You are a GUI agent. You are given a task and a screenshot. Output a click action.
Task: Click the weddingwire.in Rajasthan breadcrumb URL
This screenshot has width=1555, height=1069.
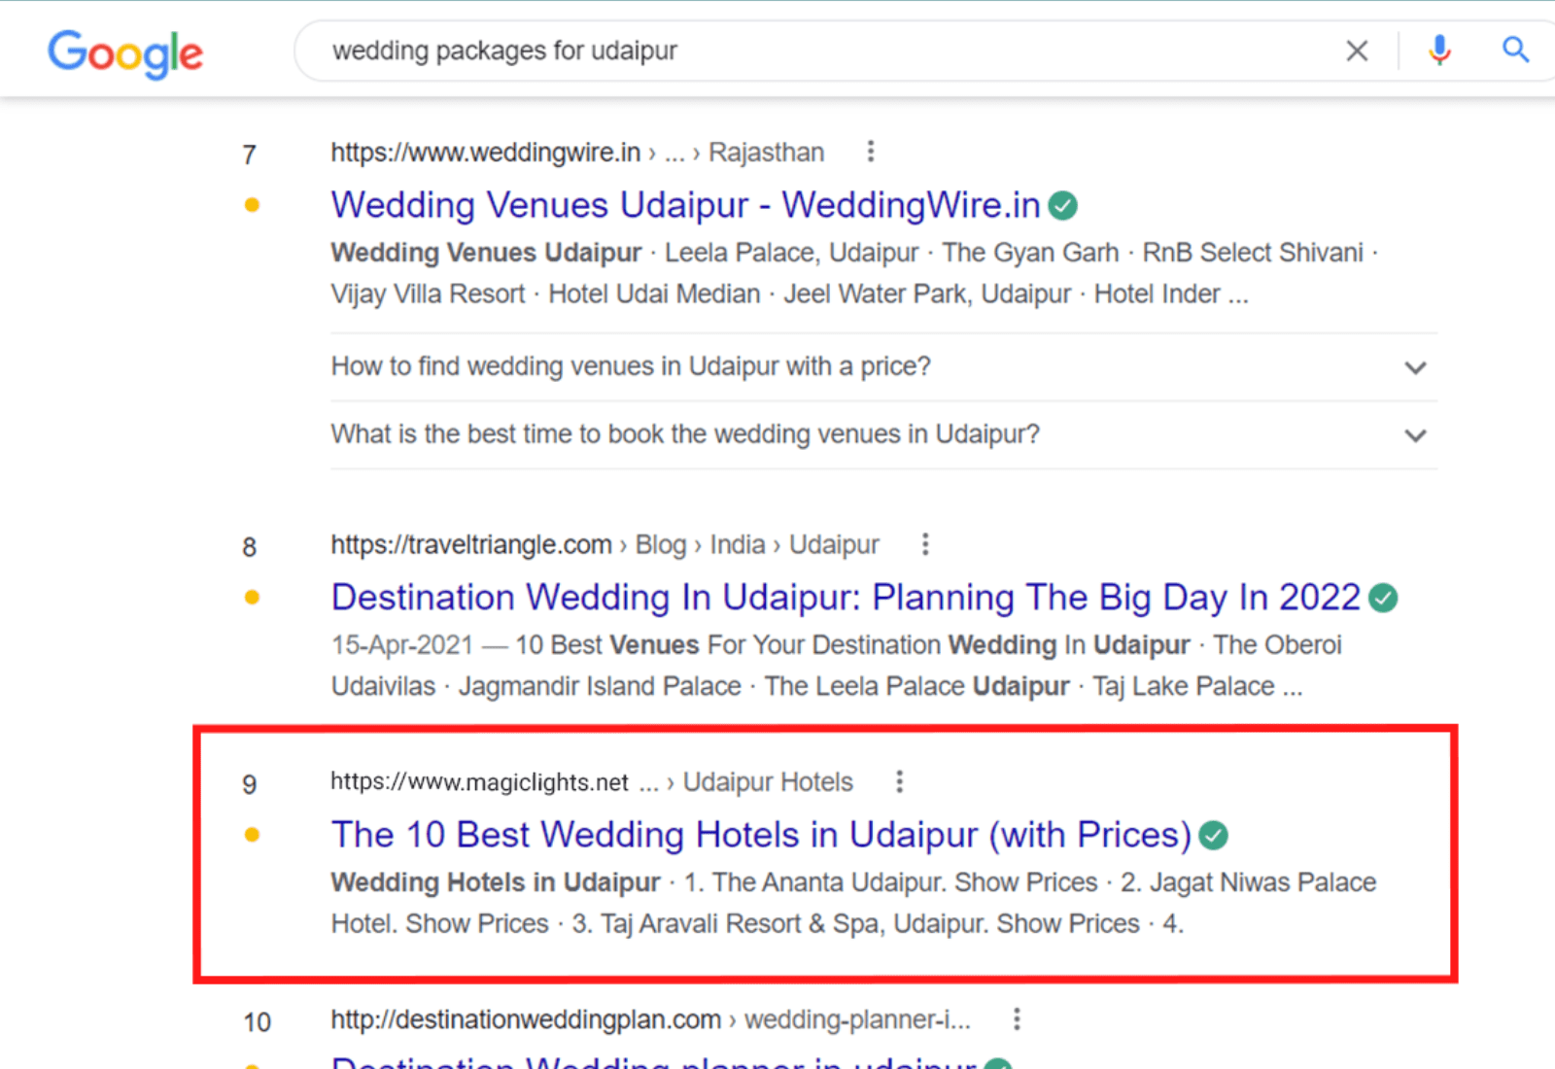pyautogui.click(x=576, y=153)
